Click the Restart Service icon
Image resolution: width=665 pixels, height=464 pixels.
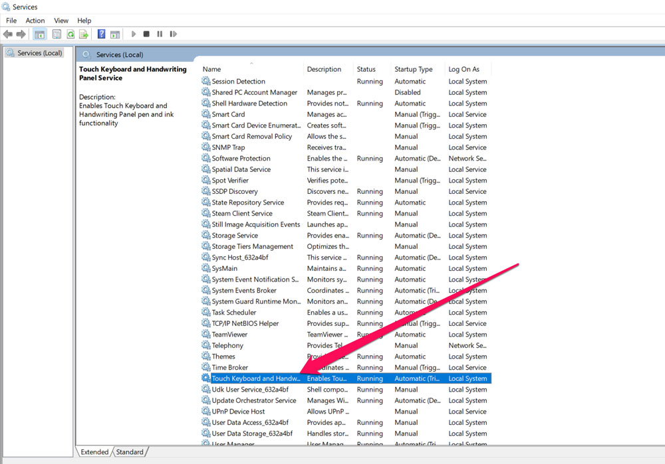click(173, 34)
